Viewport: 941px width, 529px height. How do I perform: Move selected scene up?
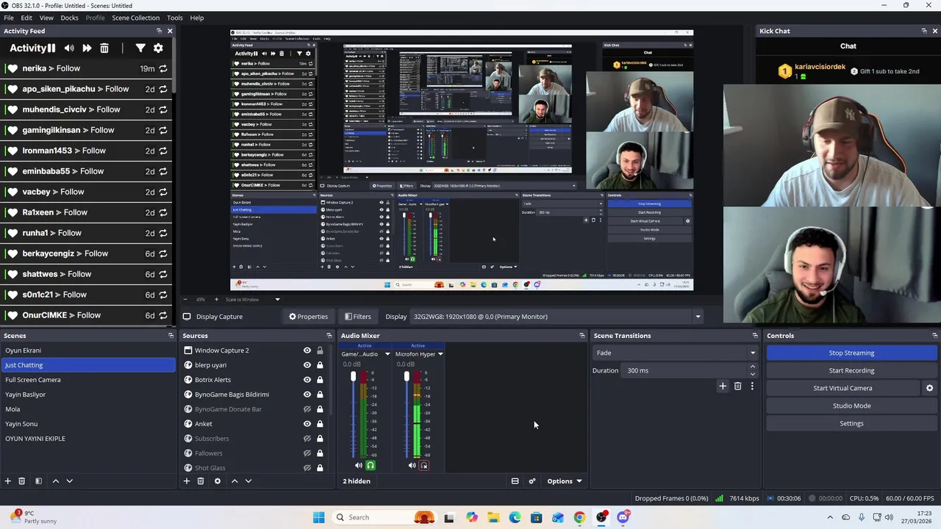click(55, 481)
